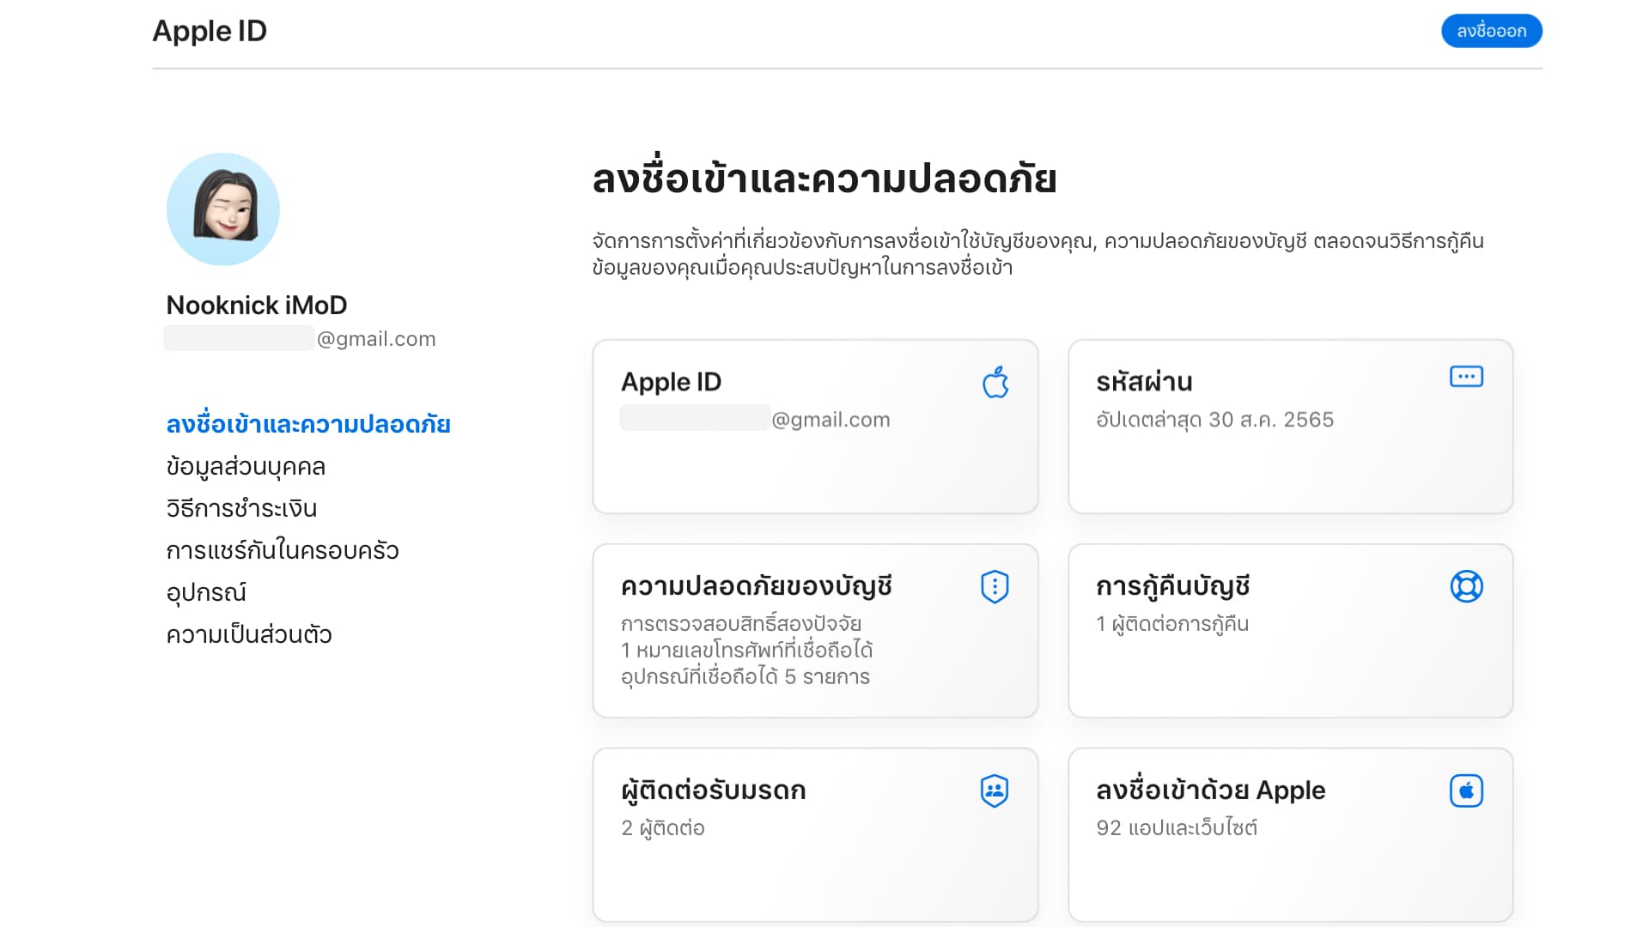Open ข้อมูลส่วนบุคคล sidebar section
1649x927 pixels.
(246, 467)
